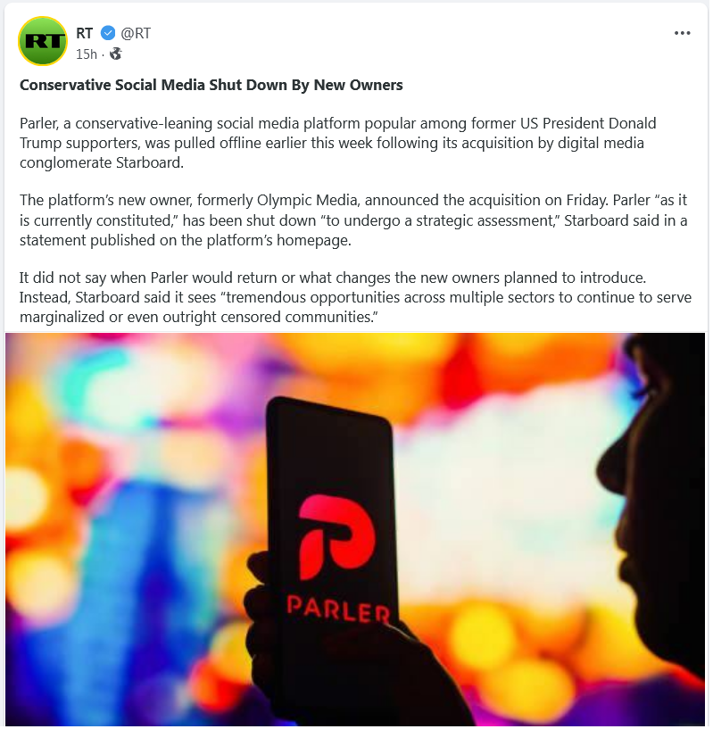
Task: Click the paragraph beginning "It did not say"
Action: click(x=355, y=297)
